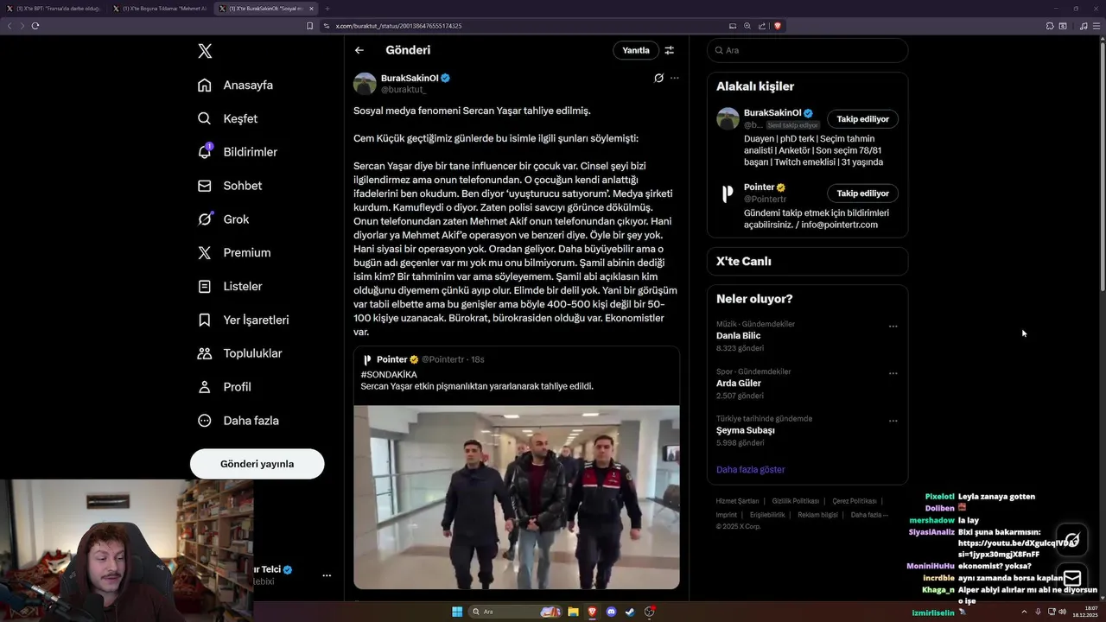The width and height of the screenshot is (1106, 622).
Task: Show hidden system tray icons
Action: (x=1026, y=612)
